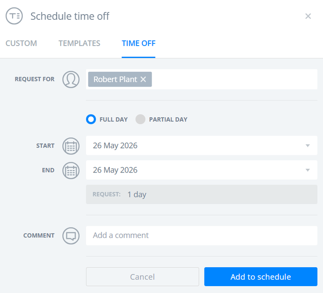Click the person icon beside Request For
This screenshot has width=323, height=293.
click(71, 80)
